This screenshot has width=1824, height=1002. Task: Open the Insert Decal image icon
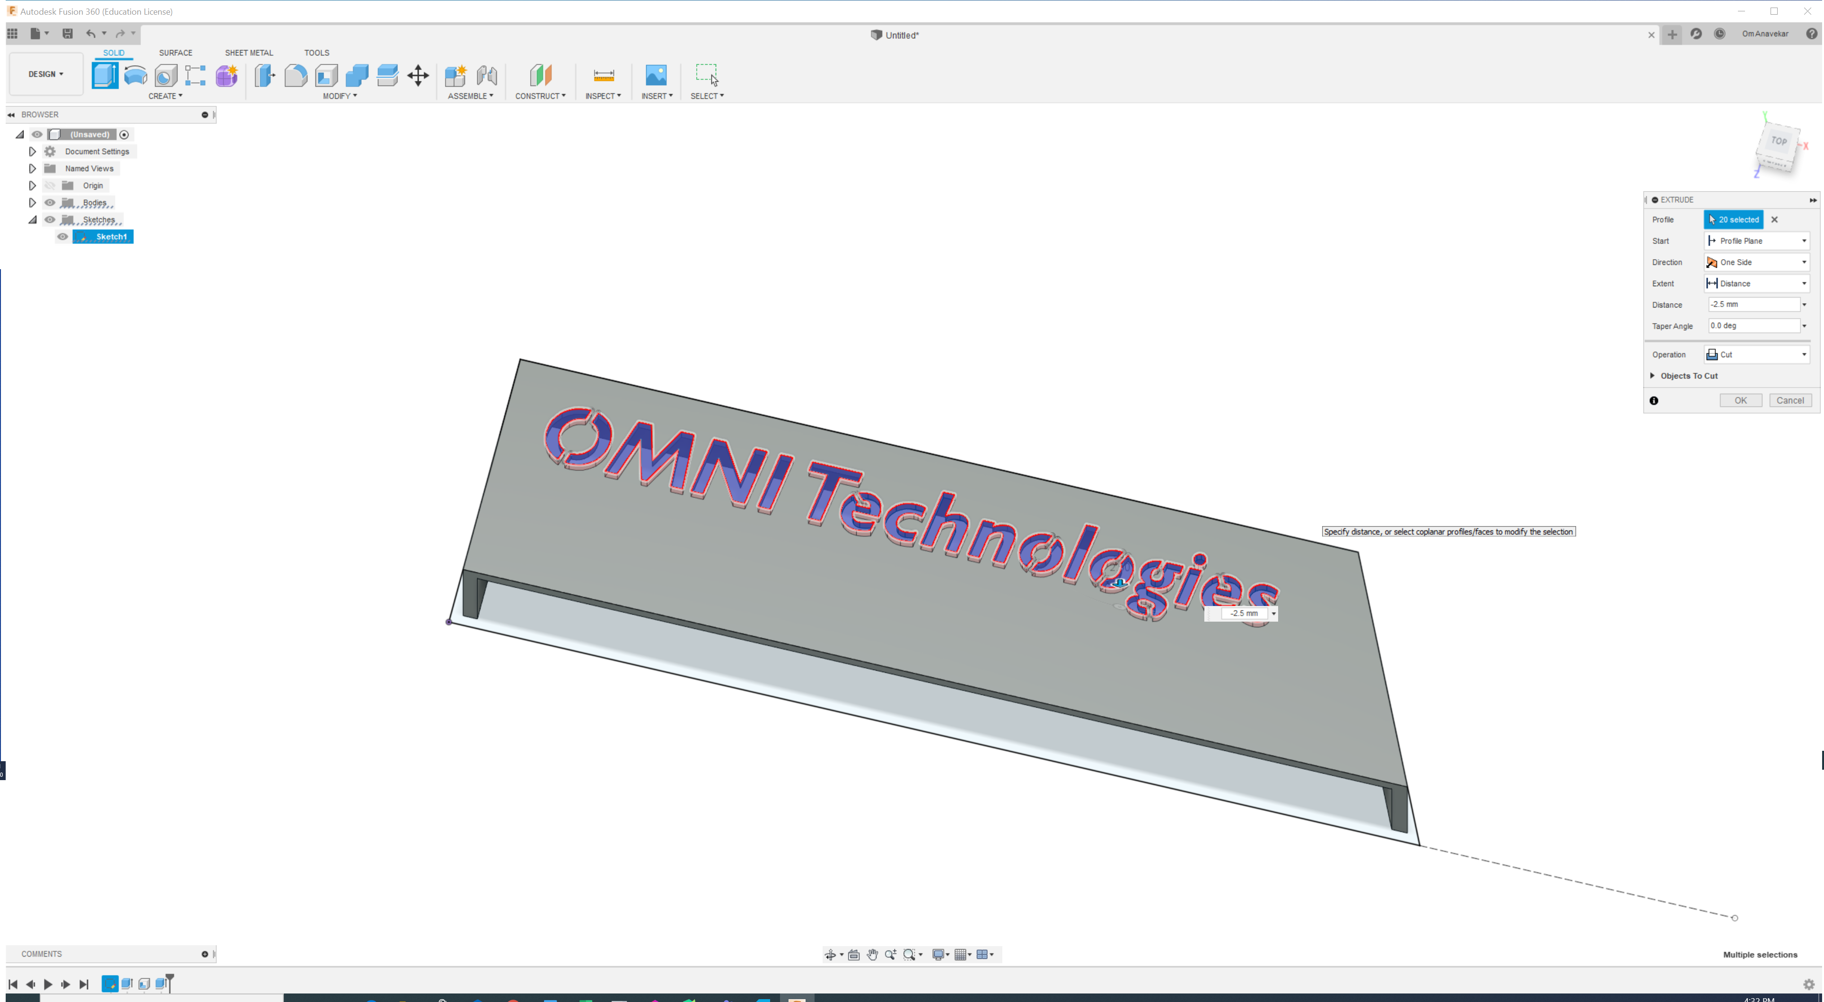[x=656, y=75]
